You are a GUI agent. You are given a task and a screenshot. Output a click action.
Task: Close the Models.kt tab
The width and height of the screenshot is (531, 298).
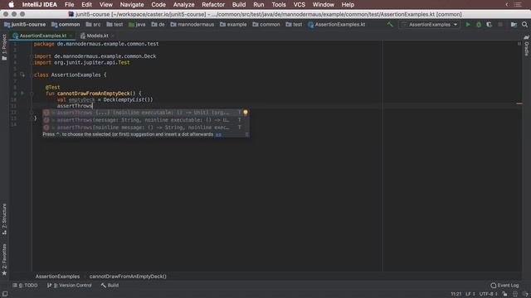pos(113,36)
